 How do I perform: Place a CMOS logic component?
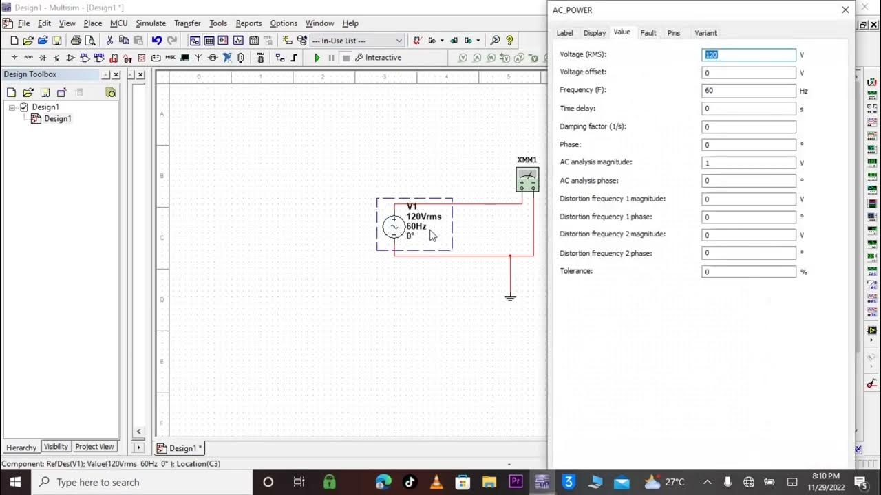(x=99, y=58)
